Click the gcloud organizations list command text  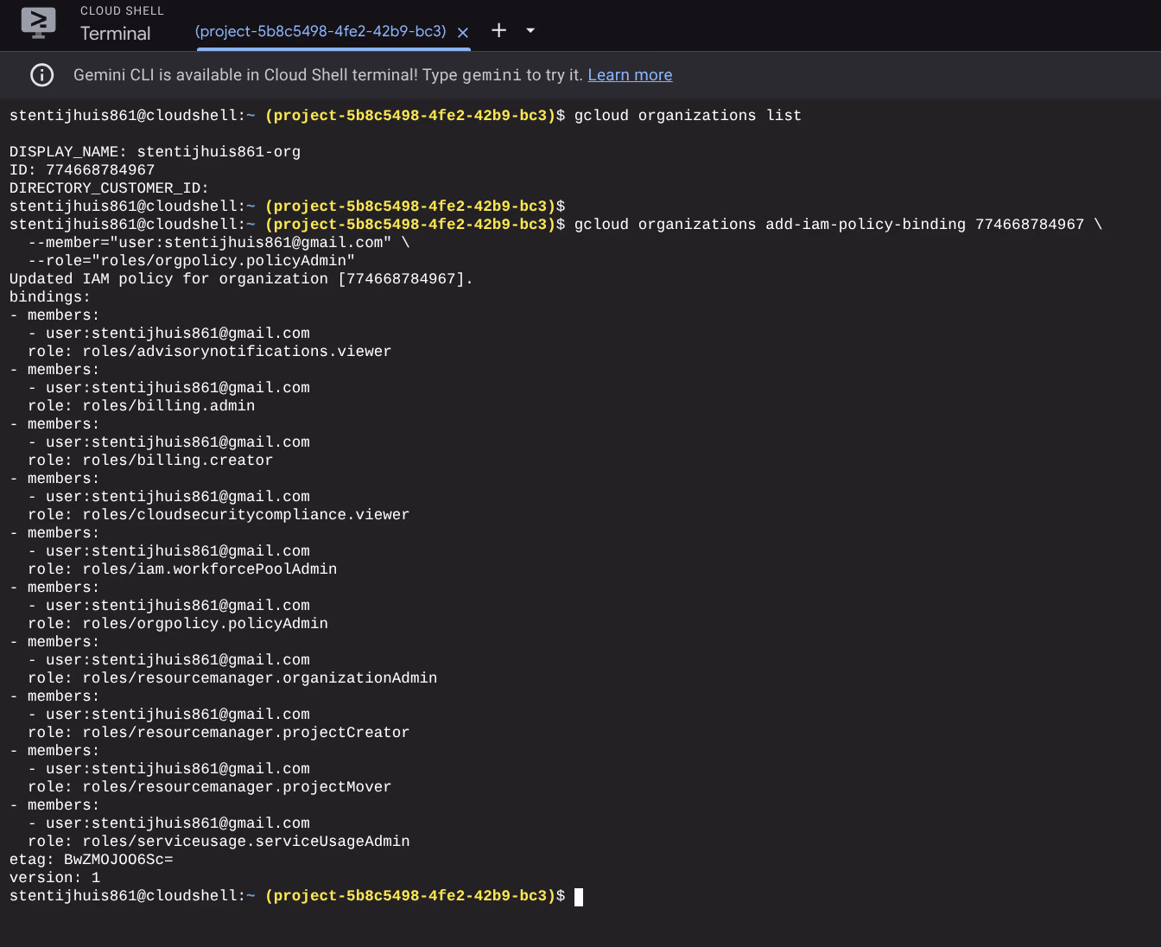tap(688, 116)
